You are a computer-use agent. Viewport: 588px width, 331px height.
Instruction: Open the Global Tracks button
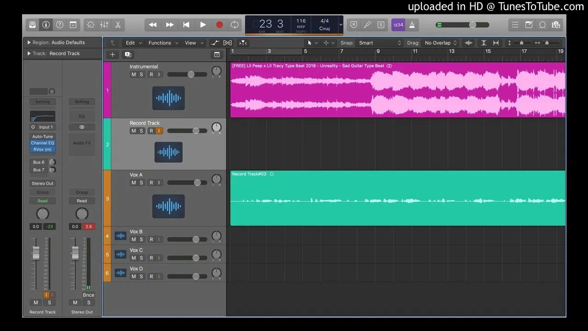click(x=217, y=54)
